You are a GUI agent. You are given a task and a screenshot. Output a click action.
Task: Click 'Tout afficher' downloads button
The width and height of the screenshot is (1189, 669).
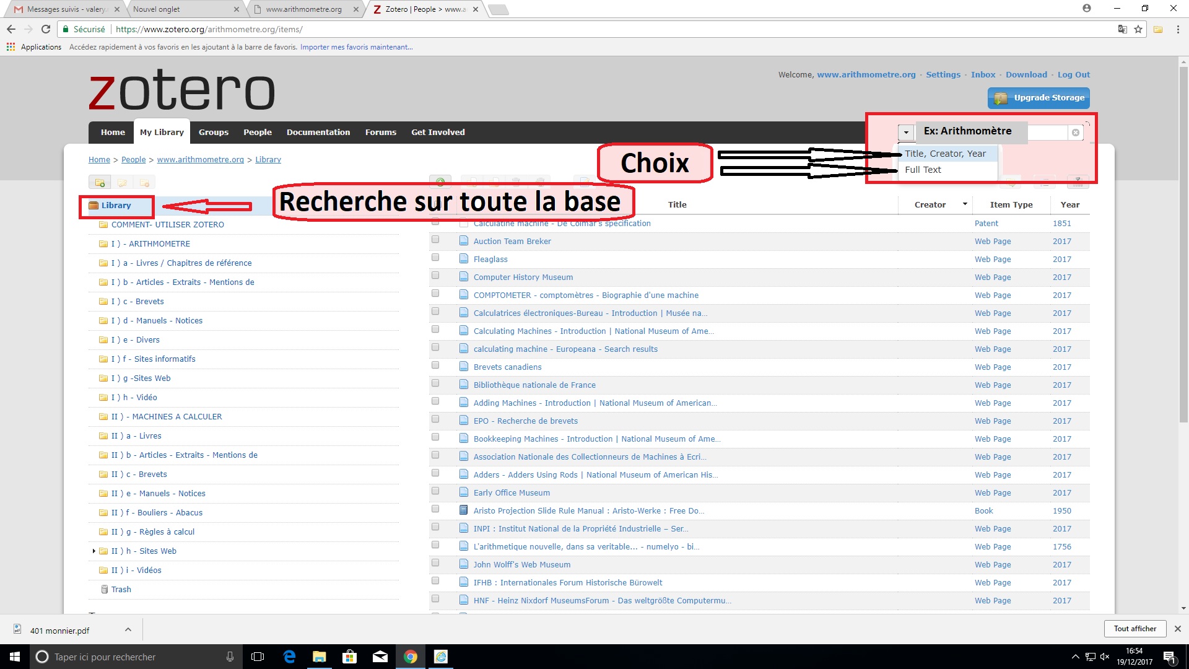coord(1135,629)
